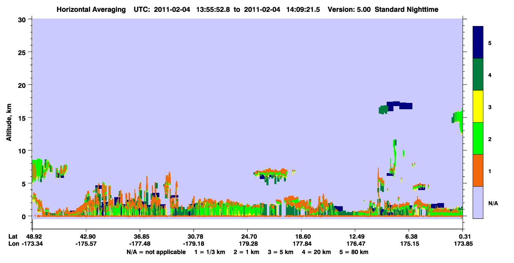This screenshot has height=263, width=514.
Task: Click the dark green level 4 color swatch
Action: 478,75
